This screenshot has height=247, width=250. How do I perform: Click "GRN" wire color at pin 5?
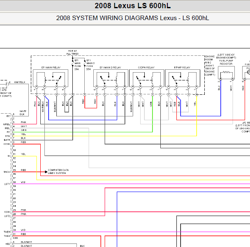(x=23, y=130)
